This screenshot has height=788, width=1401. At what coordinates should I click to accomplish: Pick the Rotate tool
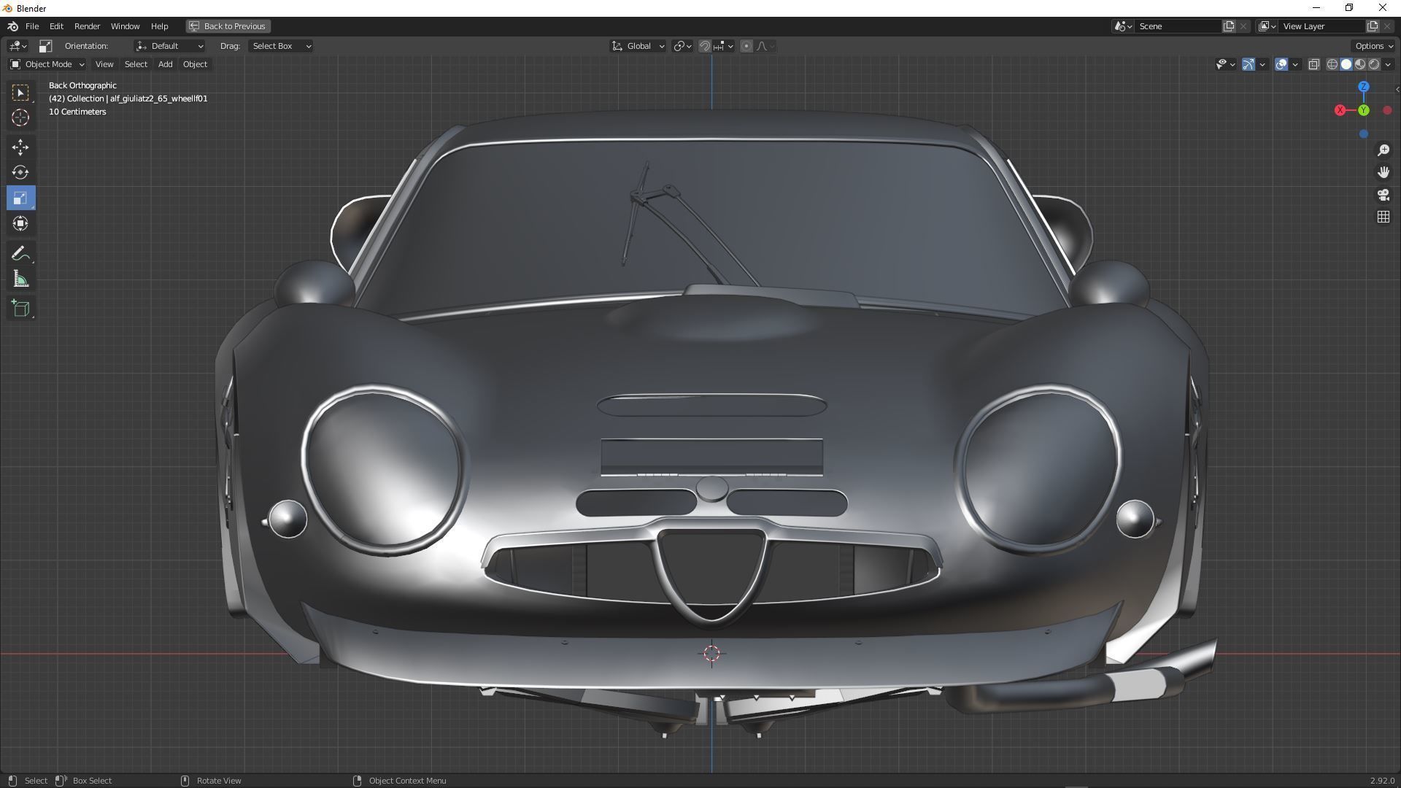click(x=20, y=172)
